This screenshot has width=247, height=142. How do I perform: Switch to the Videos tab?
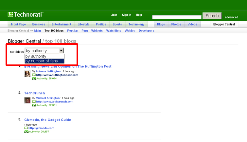192,24
